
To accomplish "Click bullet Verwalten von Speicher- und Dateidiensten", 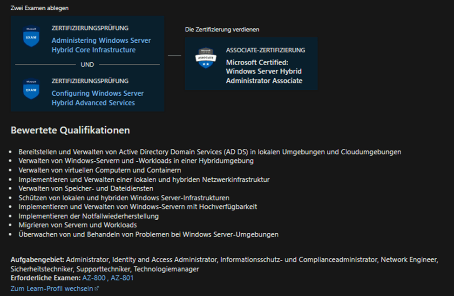I will pos(86,189).
